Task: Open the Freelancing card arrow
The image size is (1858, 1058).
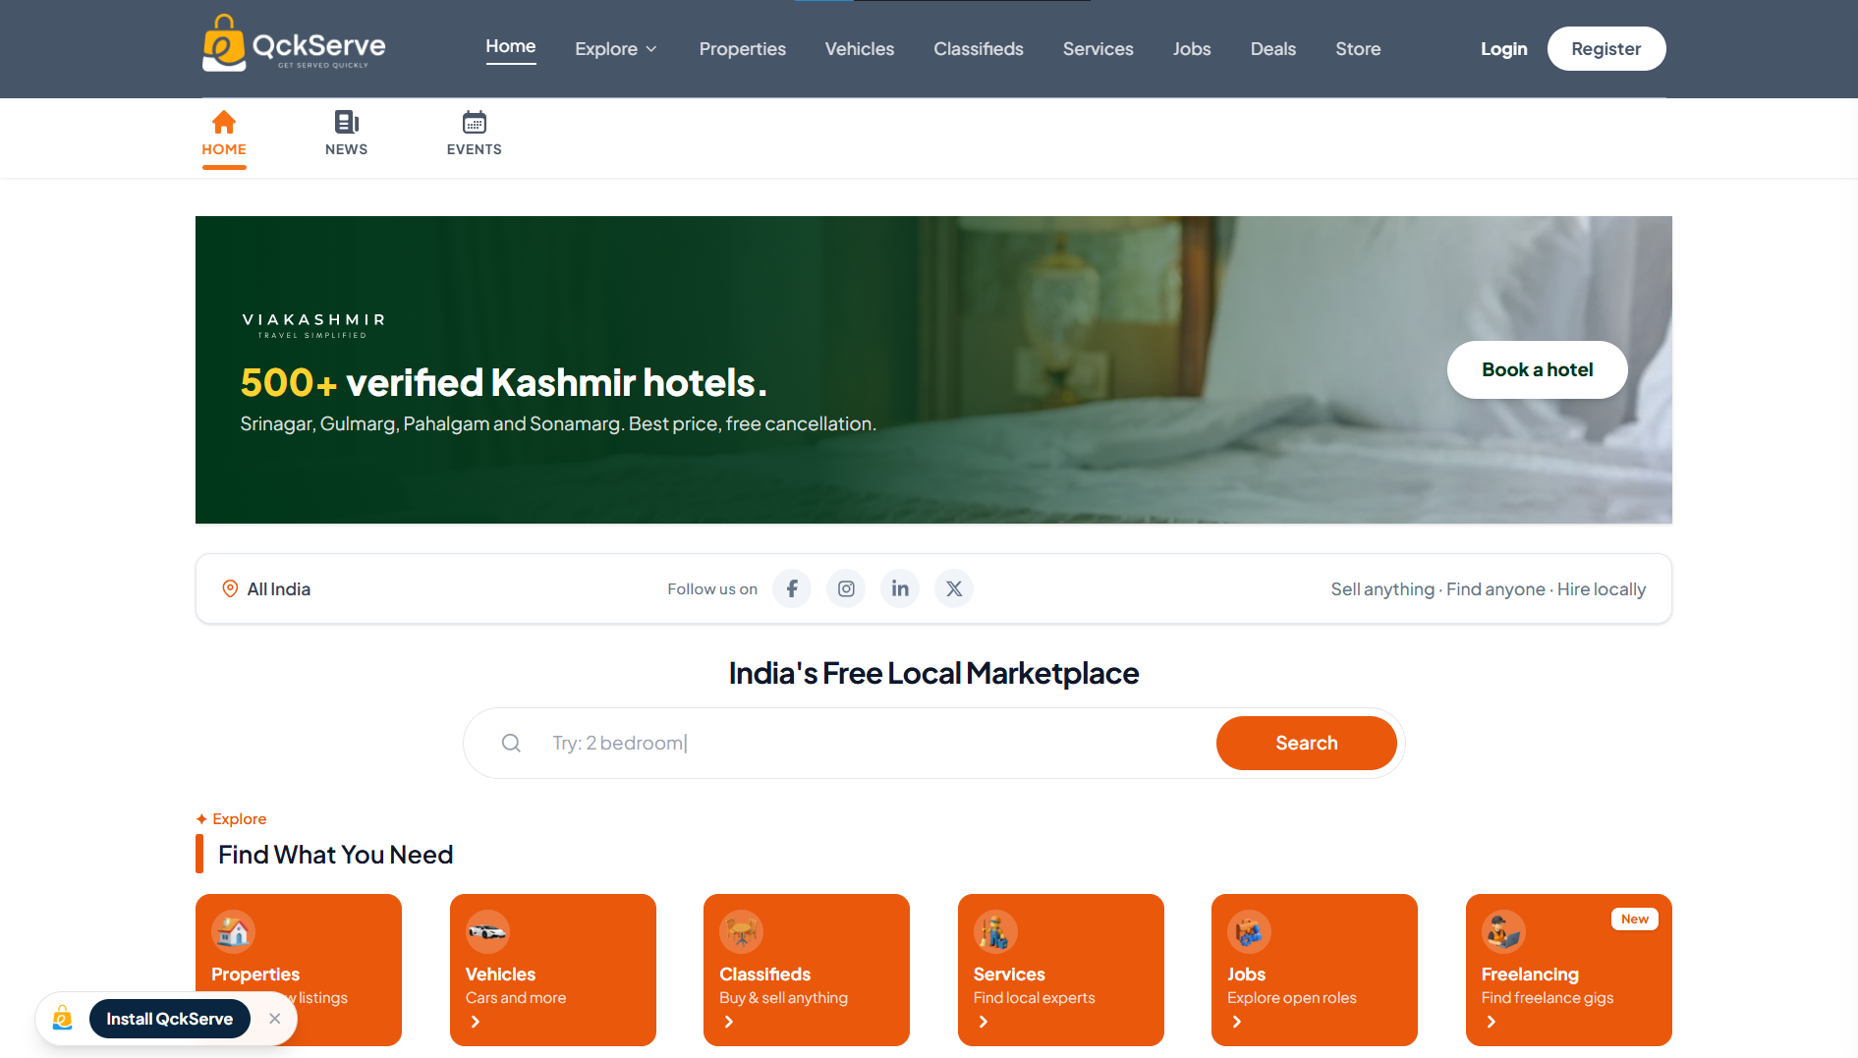Action: tap(1492, 1022)
